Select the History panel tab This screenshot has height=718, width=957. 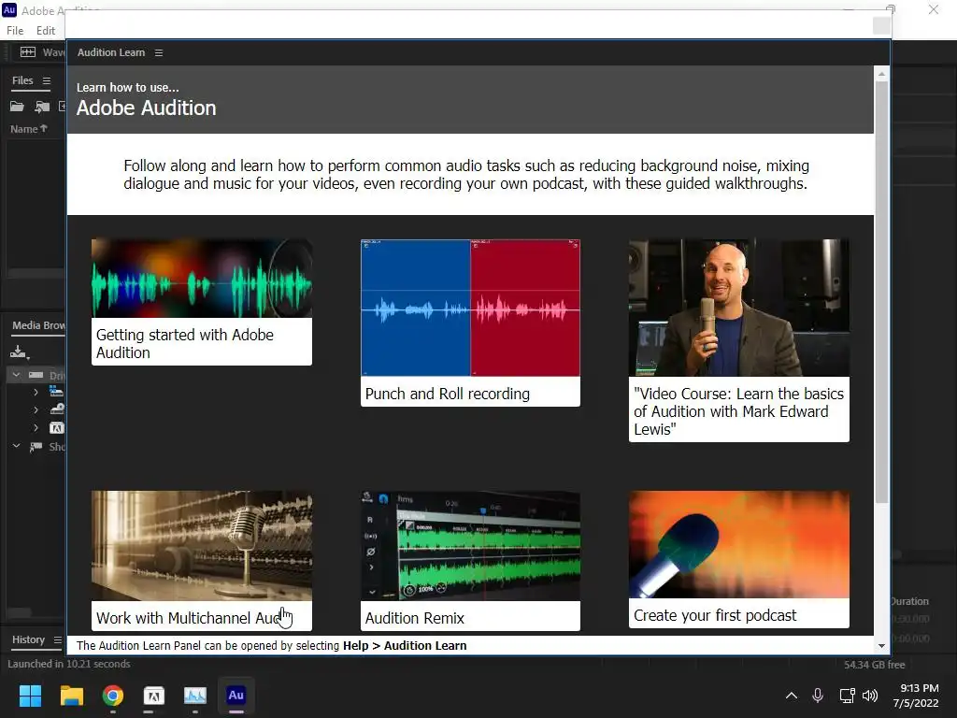(29, 639)
